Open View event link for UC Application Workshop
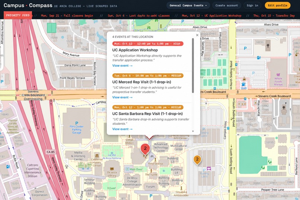Screen dimensions: 300x200 pyautogui.click(x=122, y=66)
